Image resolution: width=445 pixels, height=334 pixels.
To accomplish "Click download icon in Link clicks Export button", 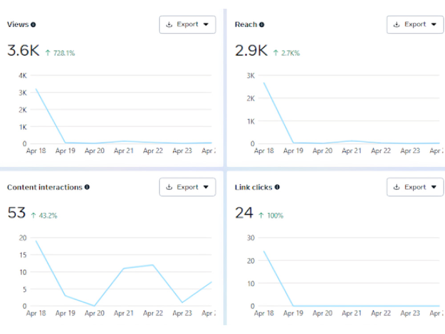I will point(396,187).
